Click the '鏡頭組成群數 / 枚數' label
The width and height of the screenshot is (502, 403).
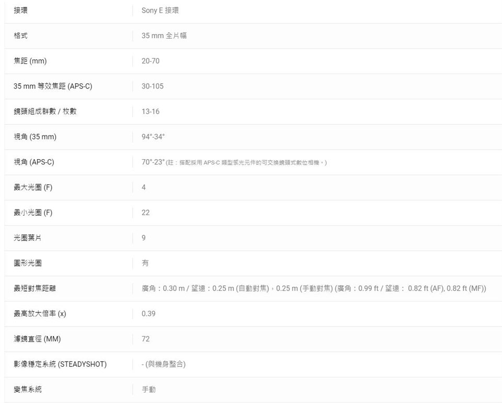pyautogui.click(x=45, y=111)
